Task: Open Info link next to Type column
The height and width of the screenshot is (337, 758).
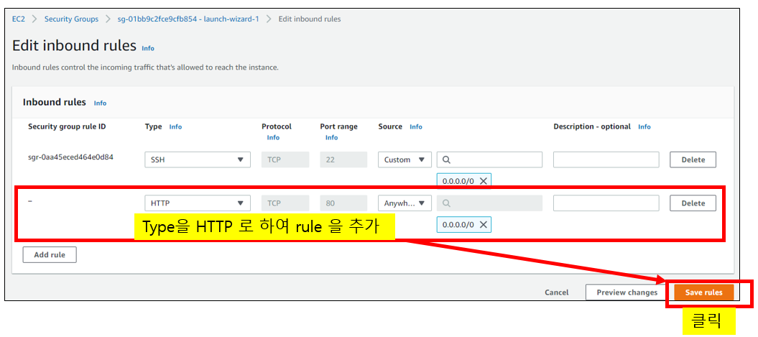Action: pyautogui.click(x=175, y=126)
